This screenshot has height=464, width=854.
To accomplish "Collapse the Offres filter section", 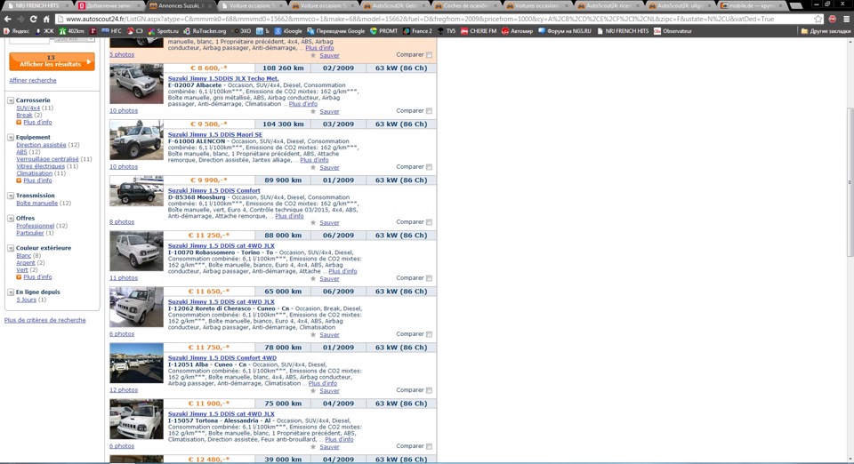I will pyautogui.click(x=11, y=219).
